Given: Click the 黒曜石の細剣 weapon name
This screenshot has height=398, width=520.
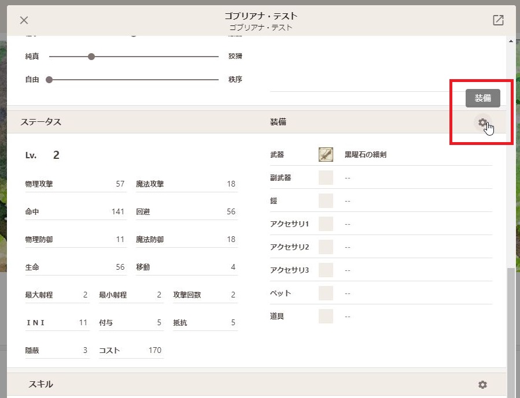Looking at the screenshot, I should 366,155.
